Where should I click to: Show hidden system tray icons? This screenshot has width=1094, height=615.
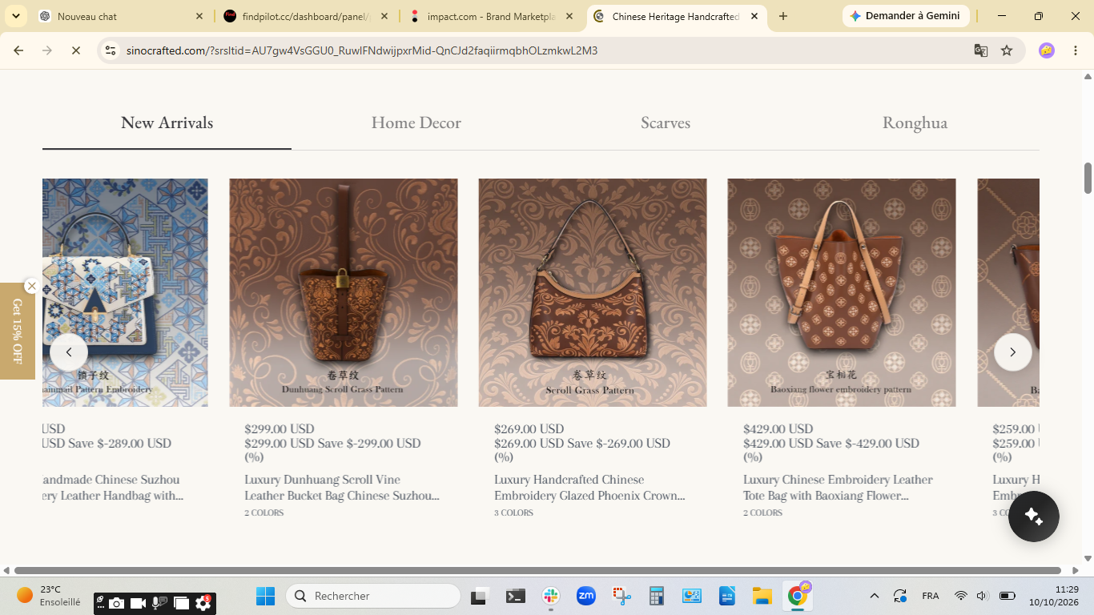click(875, 596)
